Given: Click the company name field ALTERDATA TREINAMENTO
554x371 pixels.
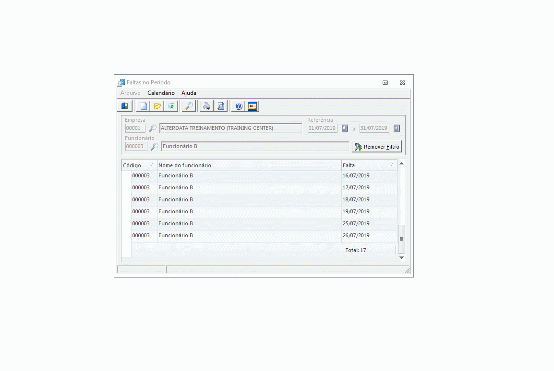Looking at the screenshot, I should 231,128.
